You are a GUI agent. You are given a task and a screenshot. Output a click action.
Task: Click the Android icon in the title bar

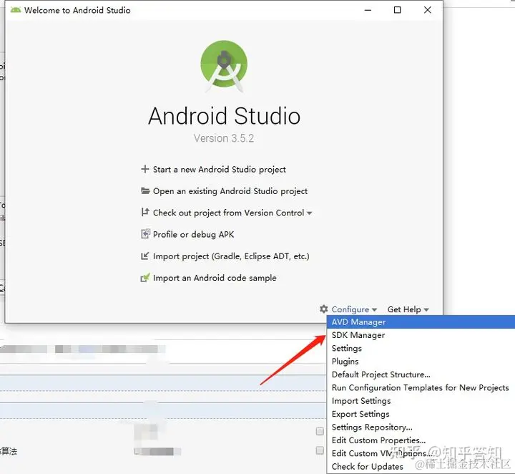pyautogui.click(x=16, y=10)
